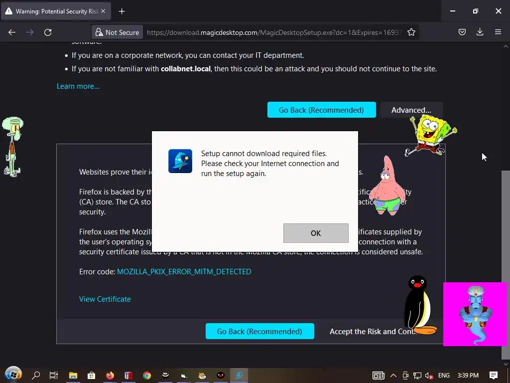Viewport: 510px width, 383px height.
Task: Show hidden system tray icons
Action: click(393, 376)
